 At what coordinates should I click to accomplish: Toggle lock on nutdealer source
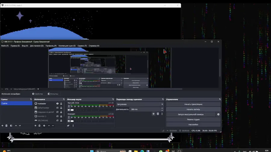pyautogui.click(x=61, y=104)
